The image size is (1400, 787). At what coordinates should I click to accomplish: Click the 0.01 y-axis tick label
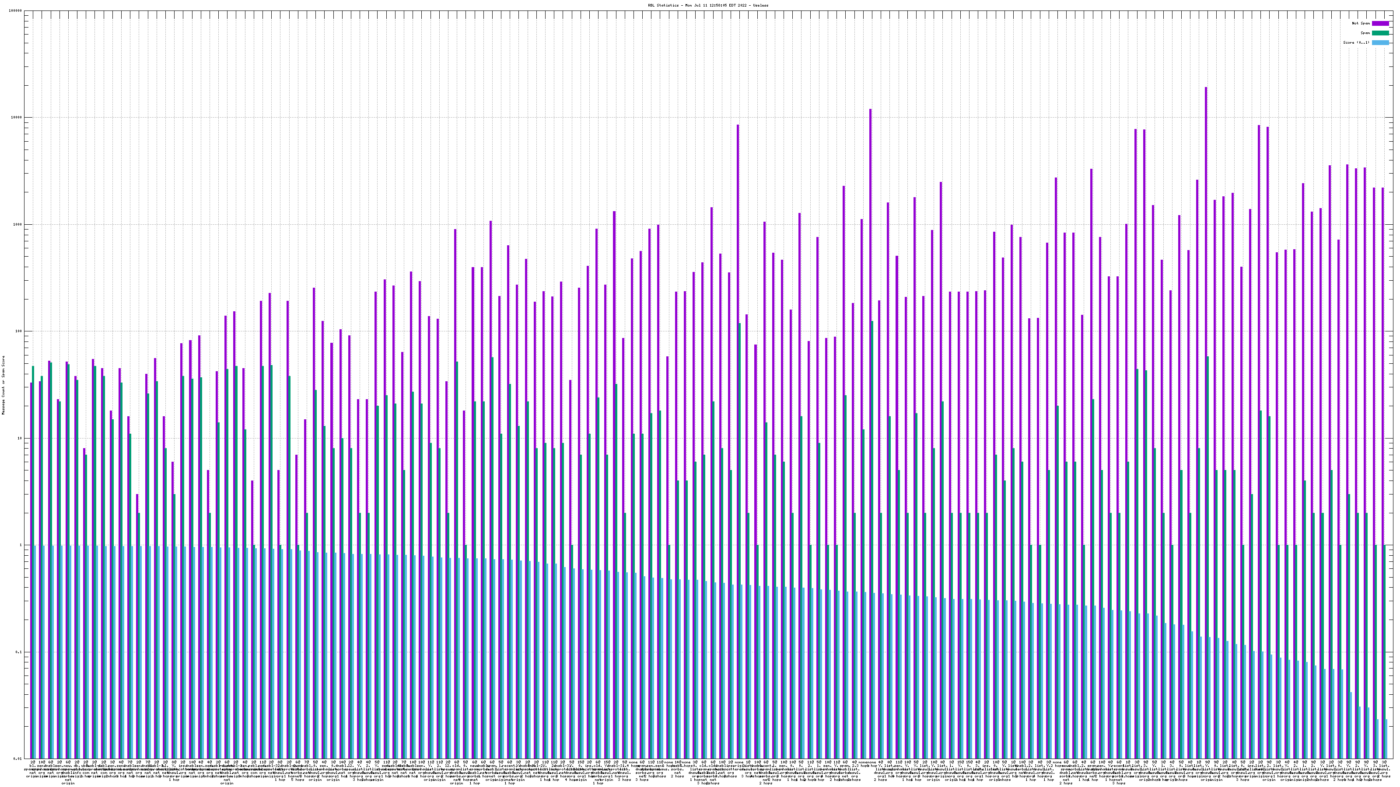[18, 759]
